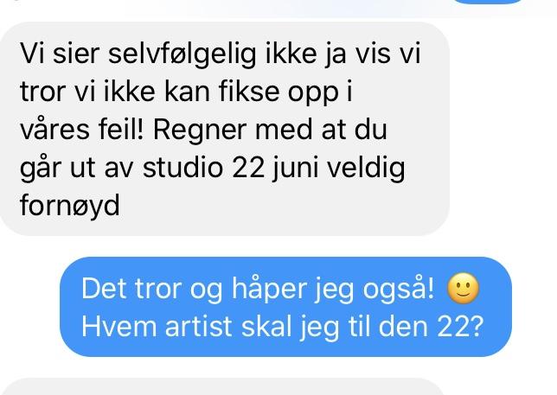This screenshot has height=395, width=557.
Task: Tap the smiley emoji in blue message
Action: point(463,288)
